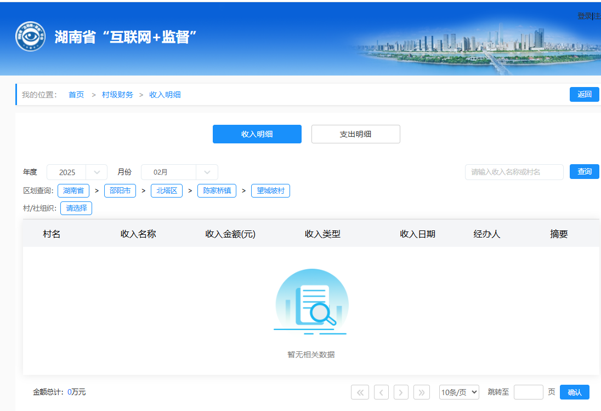Viewport: 601px width, 411px height.
Task: Select the 邵阳市 region tag
Action: click(x=120, y=190)
